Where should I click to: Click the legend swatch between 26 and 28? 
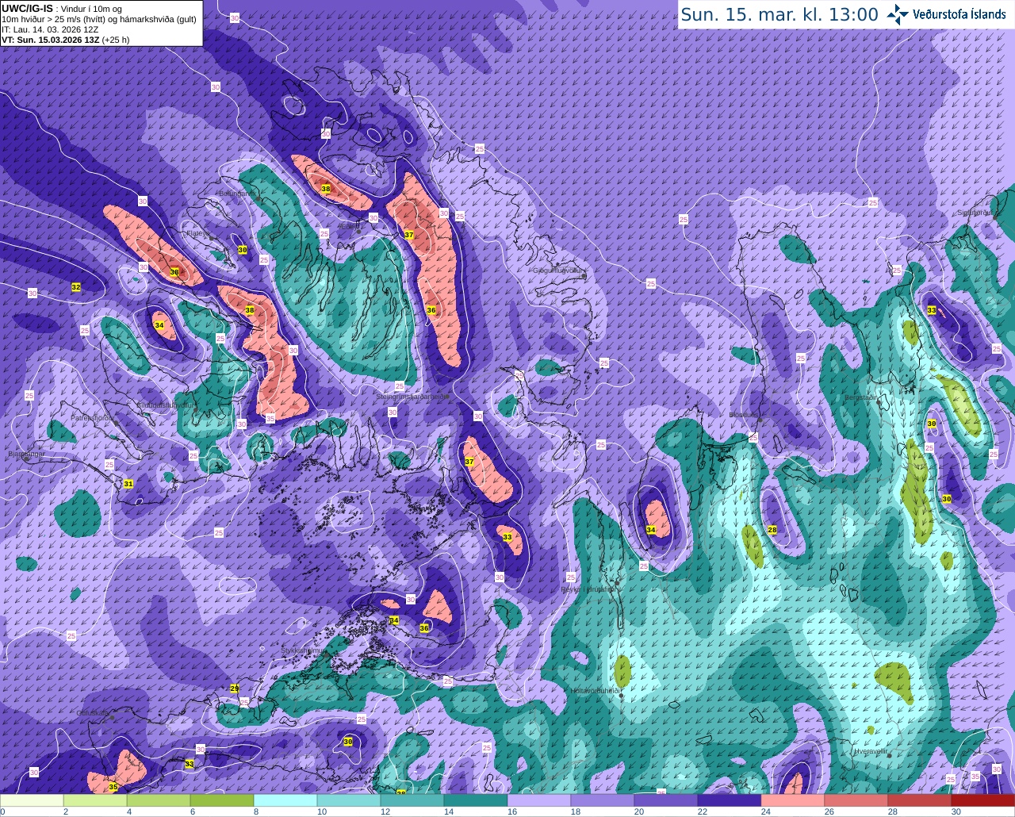[x=856, y=800]
